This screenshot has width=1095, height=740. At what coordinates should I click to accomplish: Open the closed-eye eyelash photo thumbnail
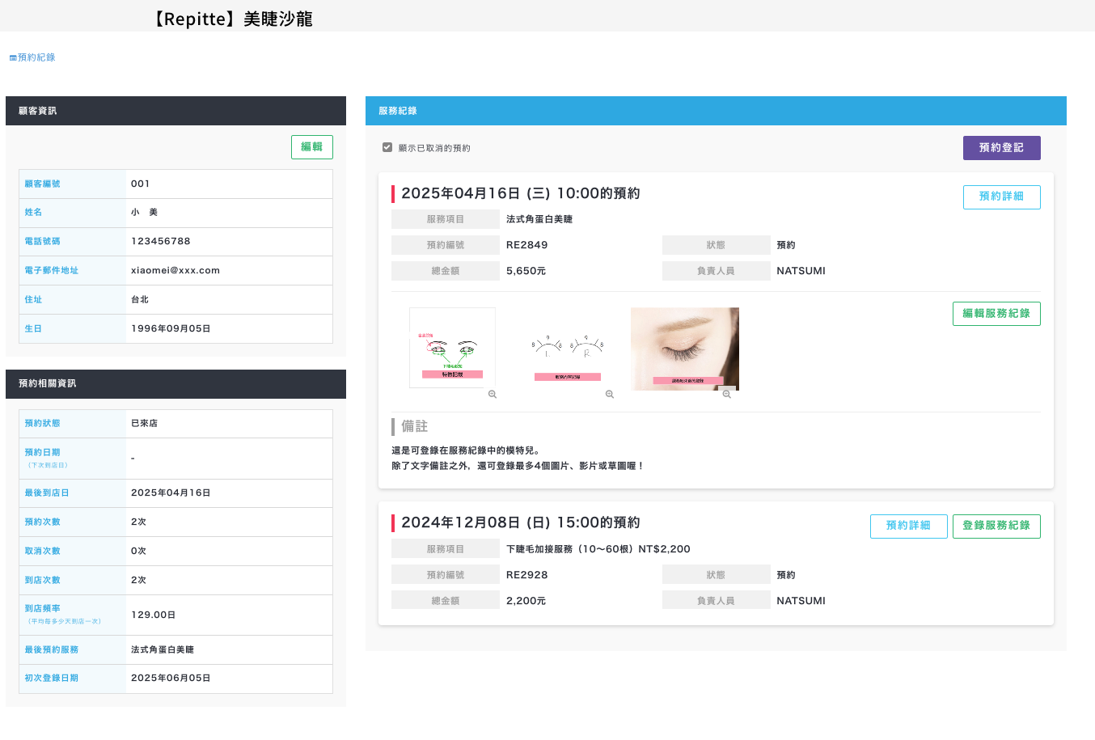point(684,348)
